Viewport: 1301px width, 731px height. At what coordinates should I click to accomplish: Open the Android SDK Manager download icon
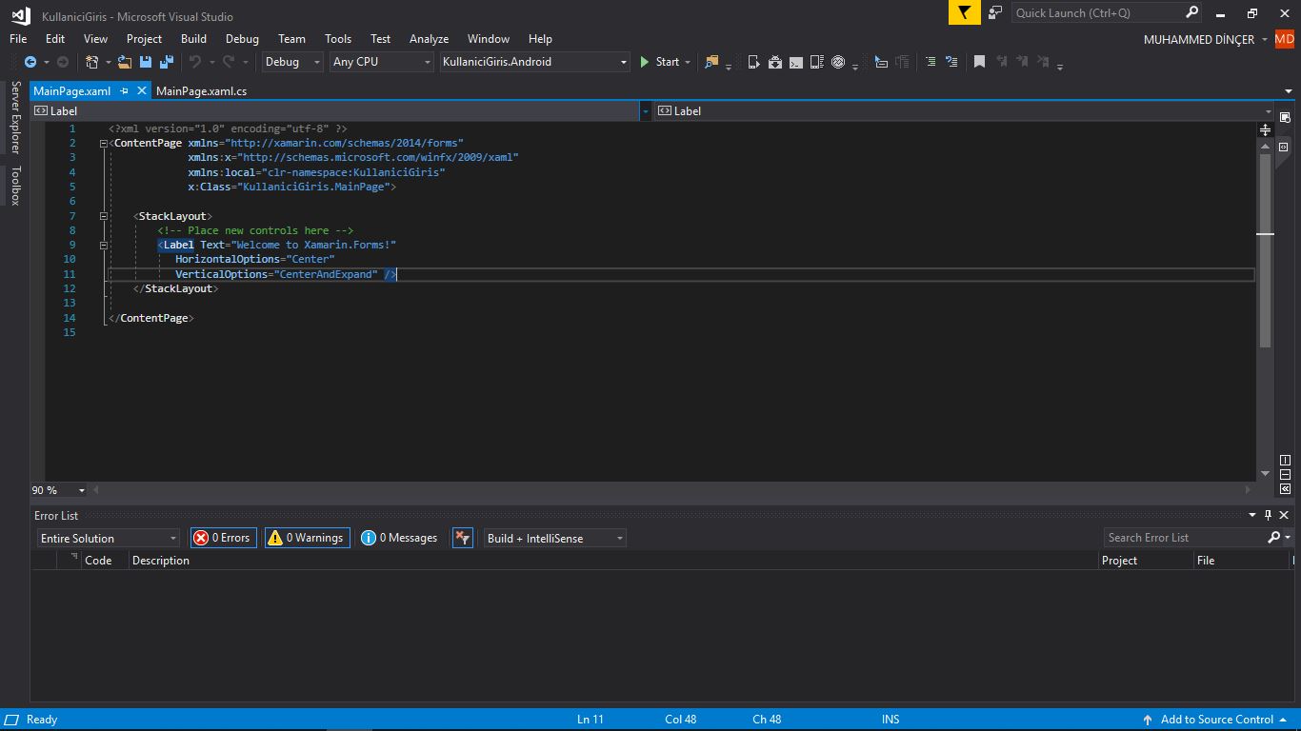(775, 62)
